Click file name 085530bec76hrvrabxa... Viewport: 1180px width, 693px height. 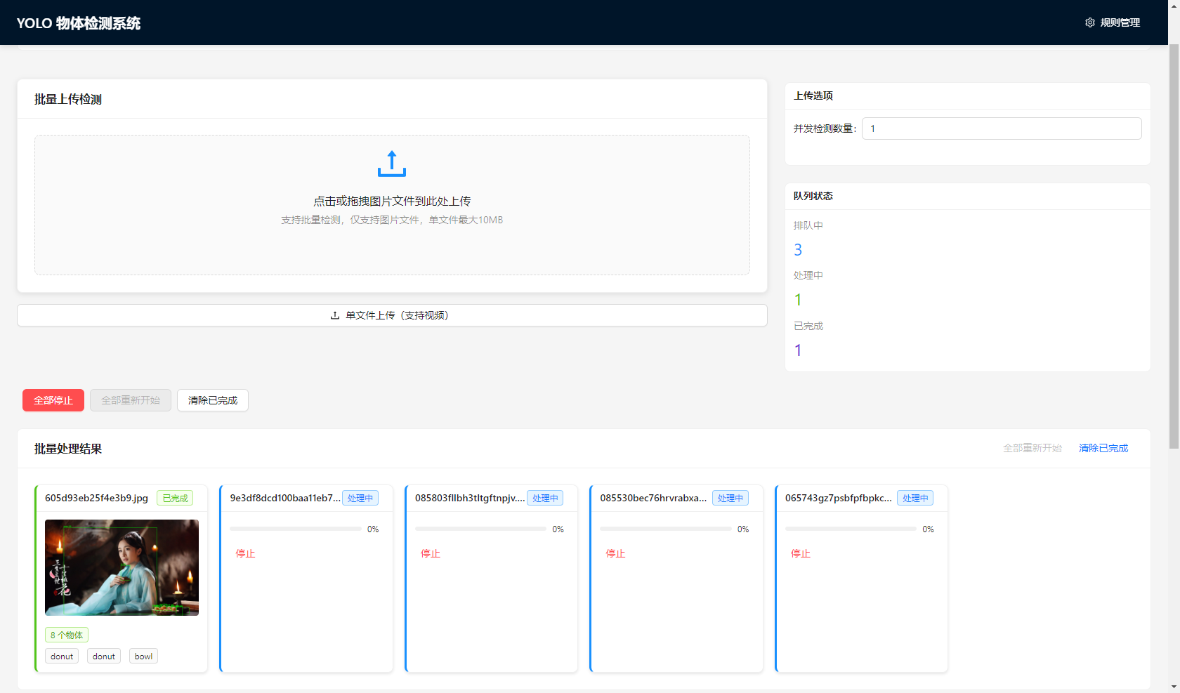point(653,498)
